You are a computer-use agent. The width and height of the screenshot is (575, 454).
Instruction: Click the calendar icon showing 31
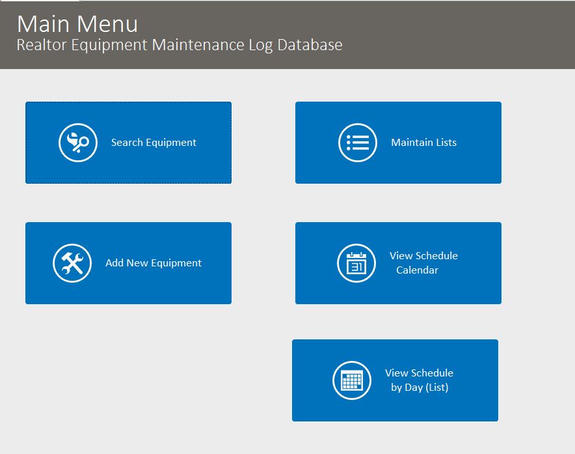(356, 263)
